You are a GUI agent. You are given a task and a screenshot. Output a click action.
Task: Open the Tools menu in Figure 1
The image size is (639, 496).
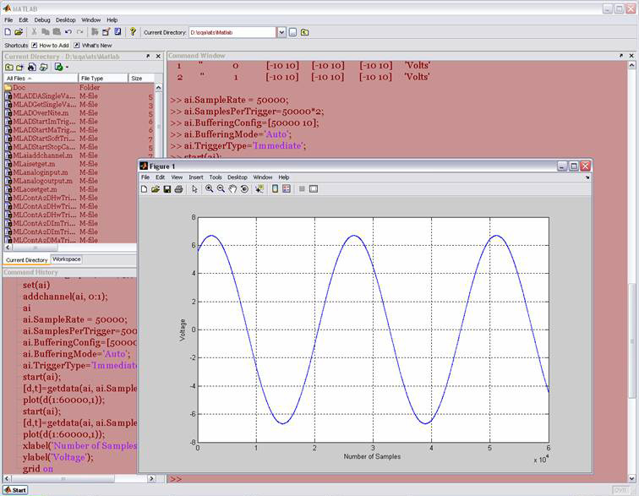[x=216, y=177]
